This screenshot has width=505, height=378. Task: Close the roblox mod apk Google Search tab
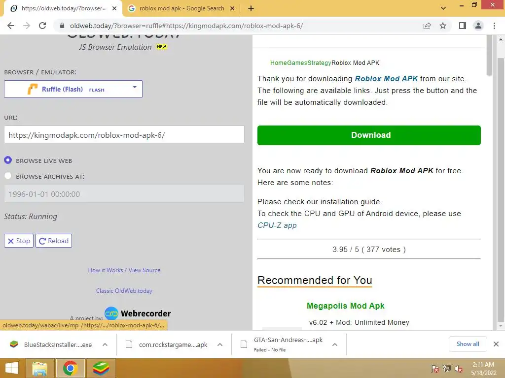232,9
